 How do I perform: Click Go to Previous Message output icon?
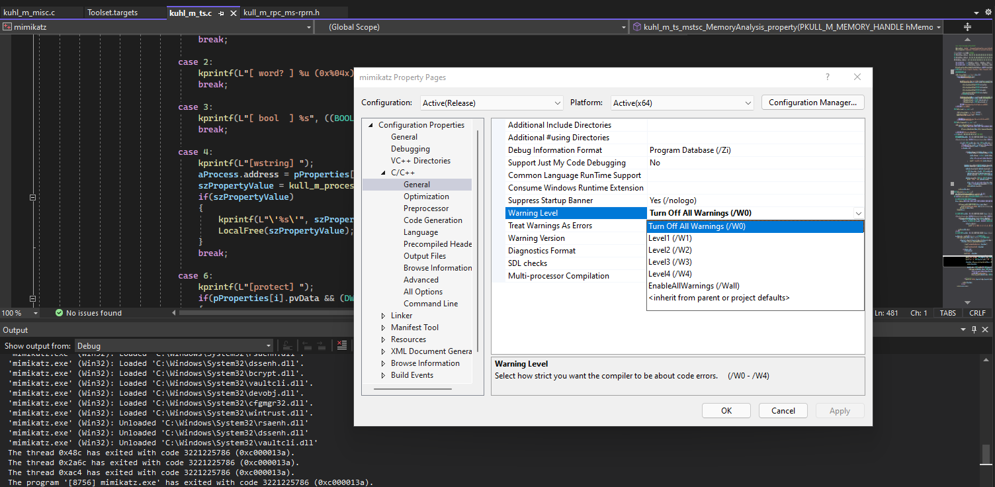coord(306,345)
